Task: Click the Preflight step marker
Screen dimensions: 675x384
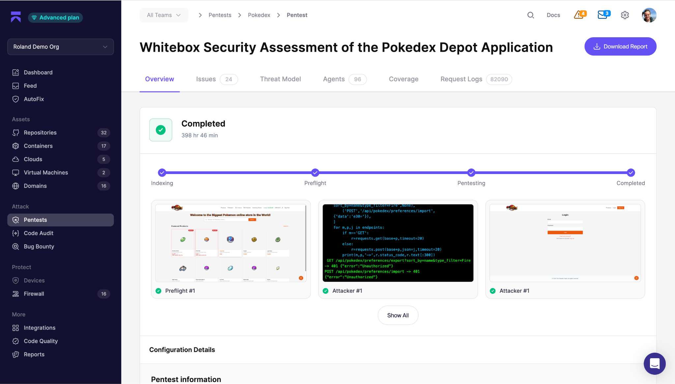Action: tap(315, 172)
